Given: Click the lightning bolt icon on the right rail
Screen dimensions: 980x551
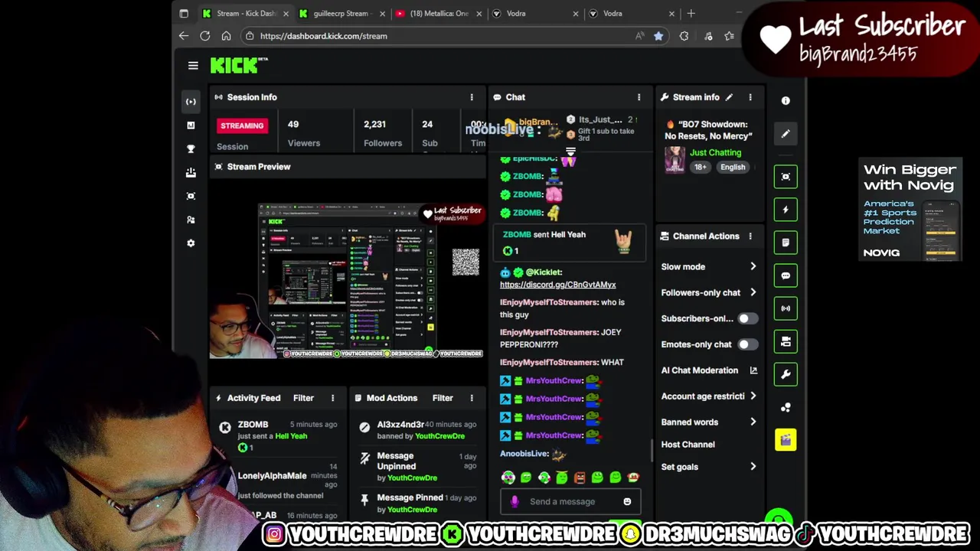Looking at the screenshot, I should (786, 210).
